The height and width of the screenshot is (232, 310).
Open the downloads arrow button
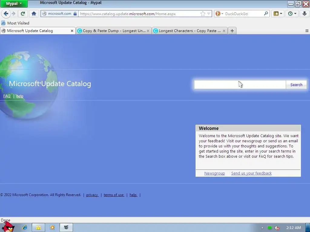305,14
